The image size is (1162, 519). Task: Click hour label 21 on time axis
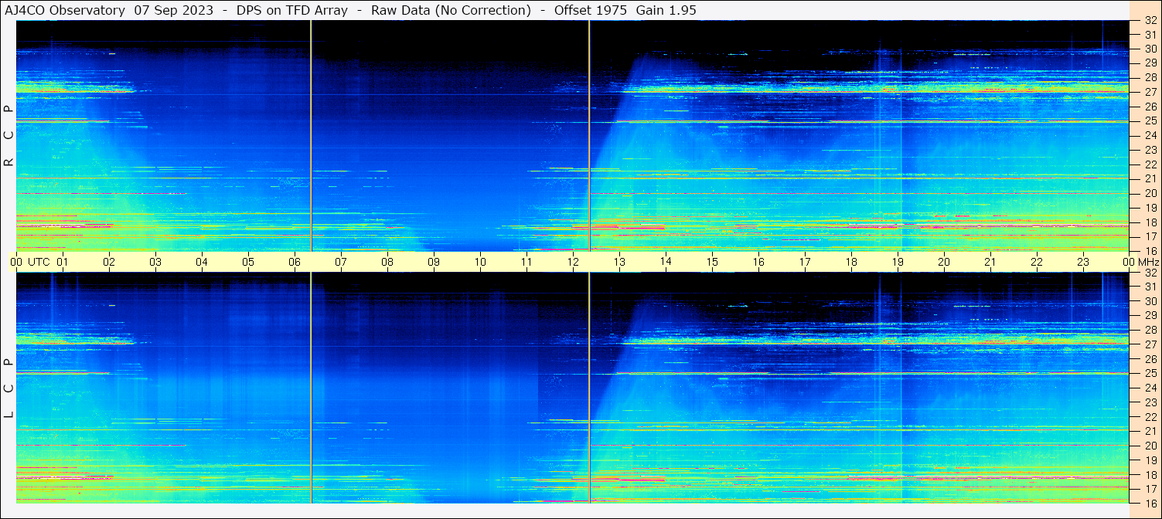point(990,262)
